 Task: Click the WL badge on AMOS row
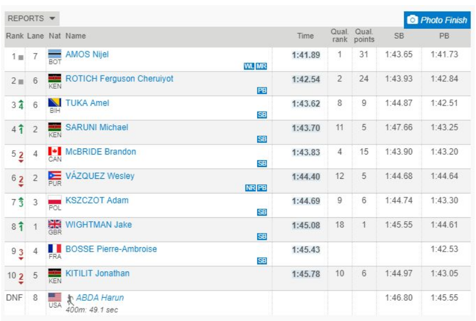click(249, 66)
